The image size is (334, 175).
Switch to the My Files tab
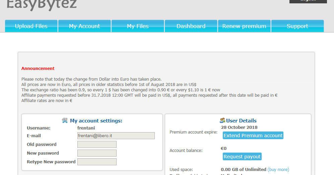138,26
